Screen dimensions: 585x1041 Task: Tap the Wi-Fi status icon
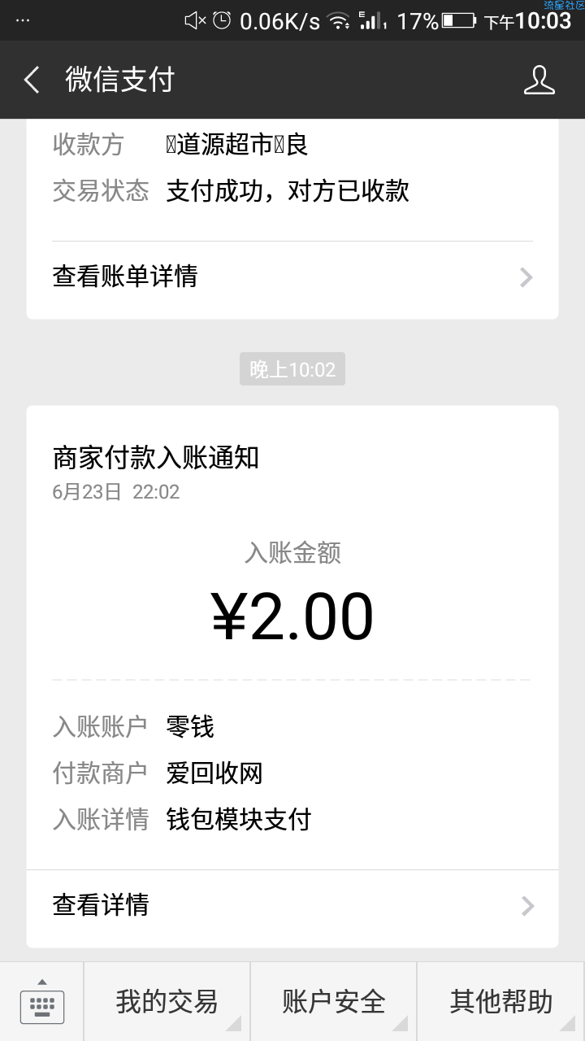click(x=339, y=21)
